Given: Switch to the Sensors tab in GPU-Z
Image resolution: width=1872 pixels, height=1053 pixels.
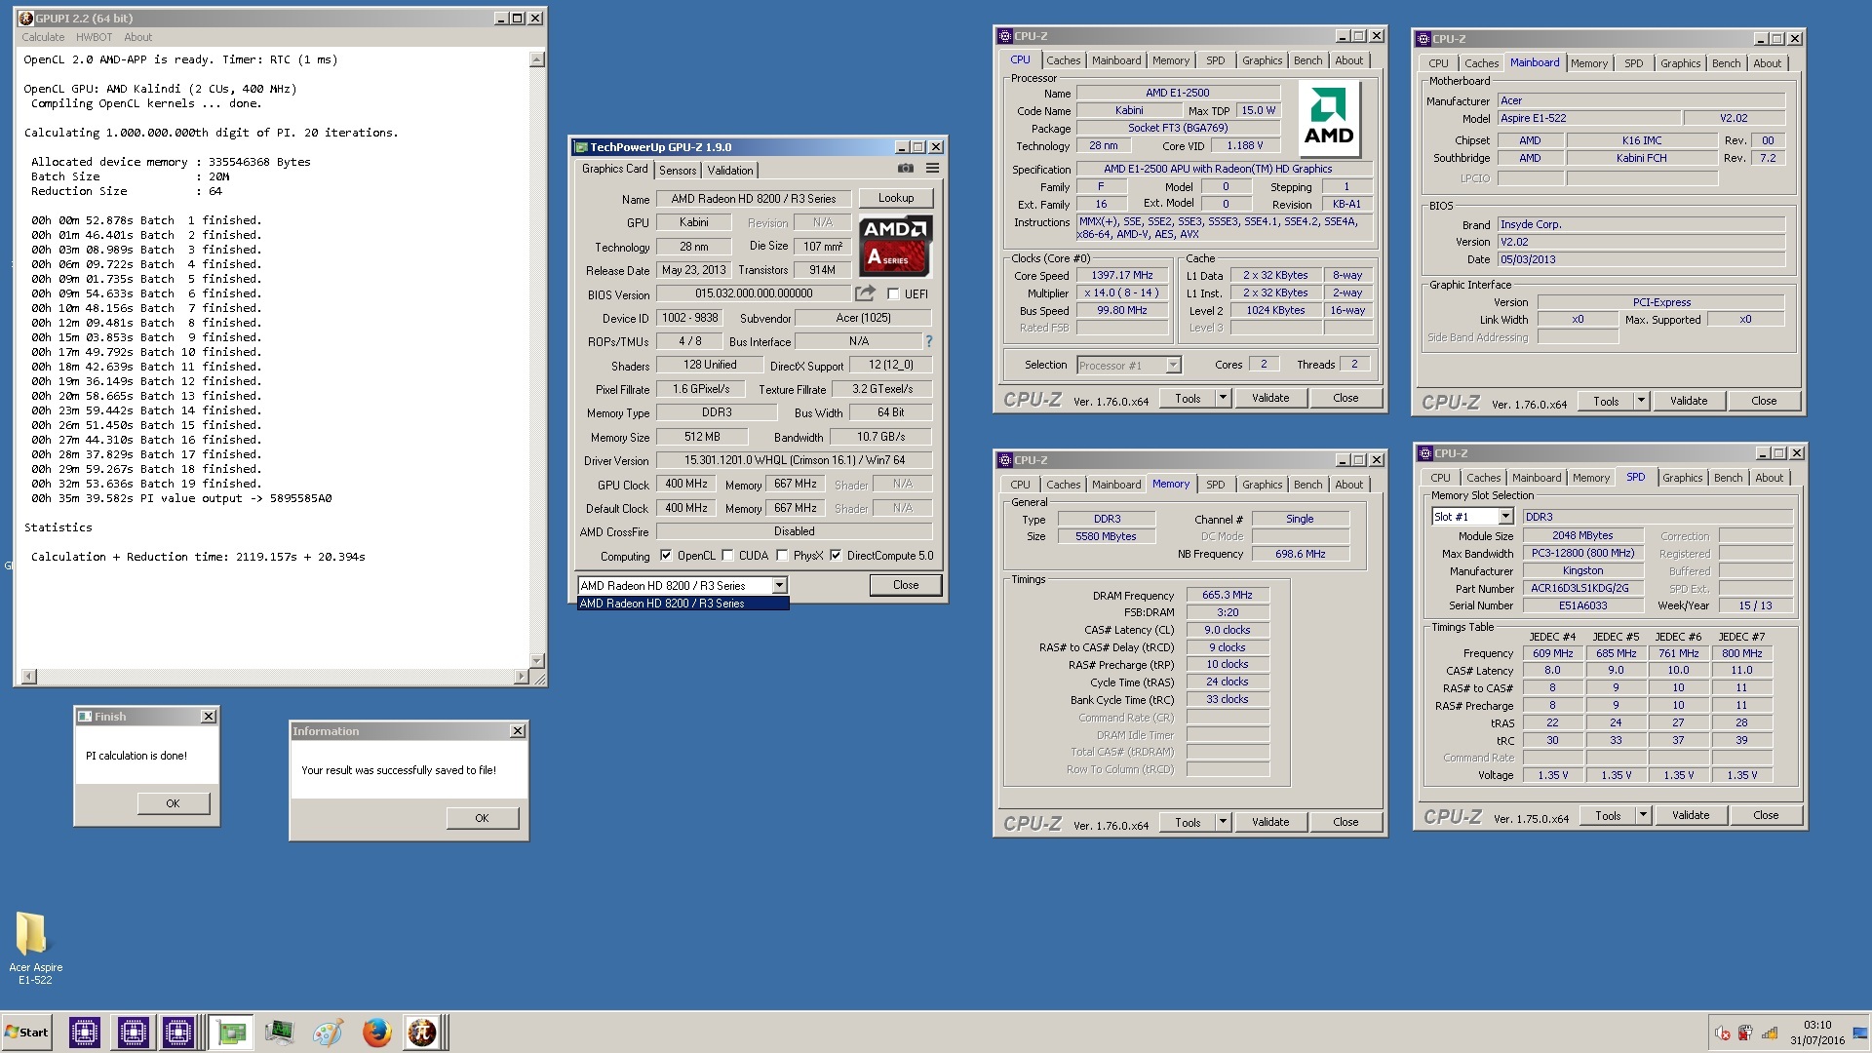Looking at the screenshot, I should click(x=678, y=171).
